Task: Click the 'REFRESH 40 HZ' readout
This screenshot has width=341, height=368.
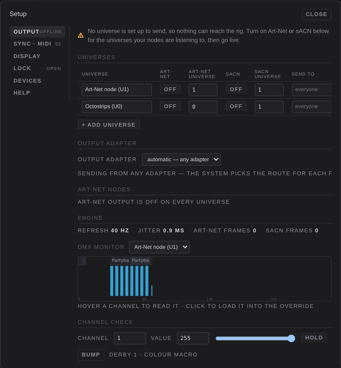Action: point(103,231)
